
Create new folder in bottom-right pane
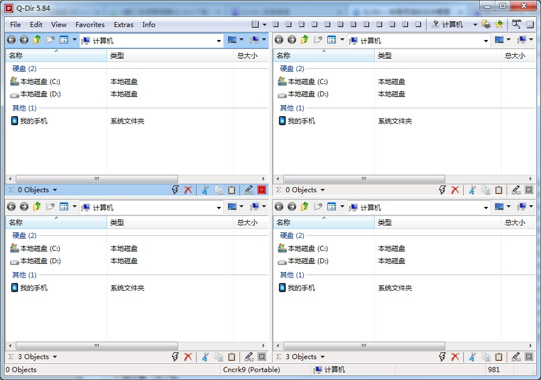[318, 207]
